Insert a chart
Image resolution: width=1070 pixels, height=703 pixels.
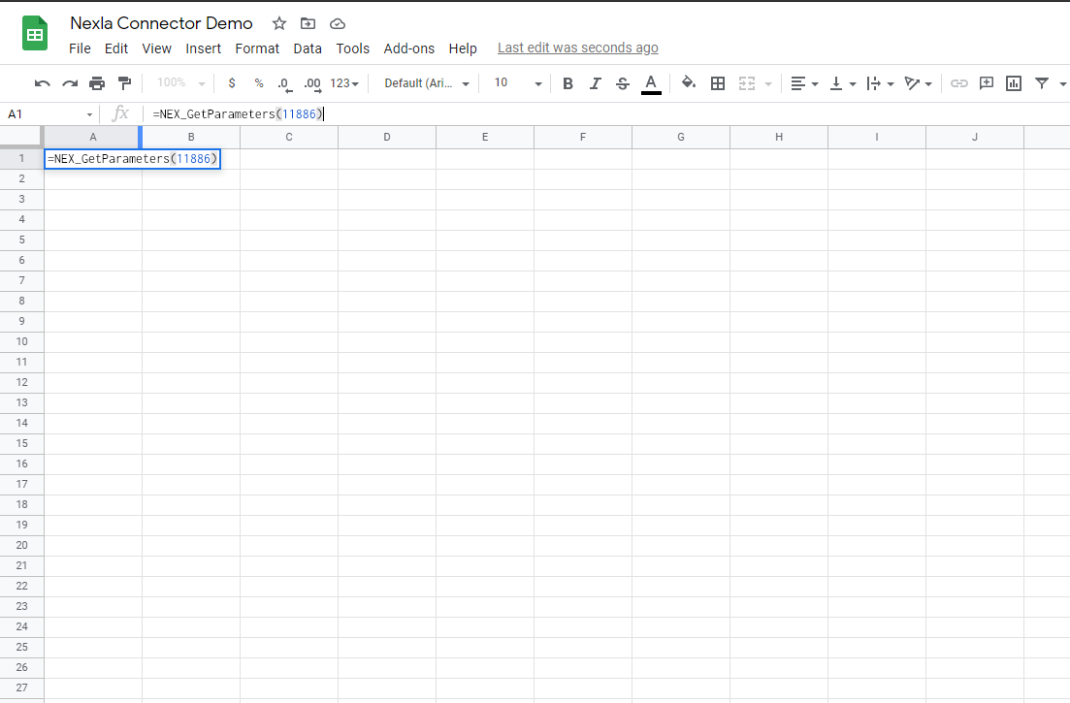tap(1014, 83)
